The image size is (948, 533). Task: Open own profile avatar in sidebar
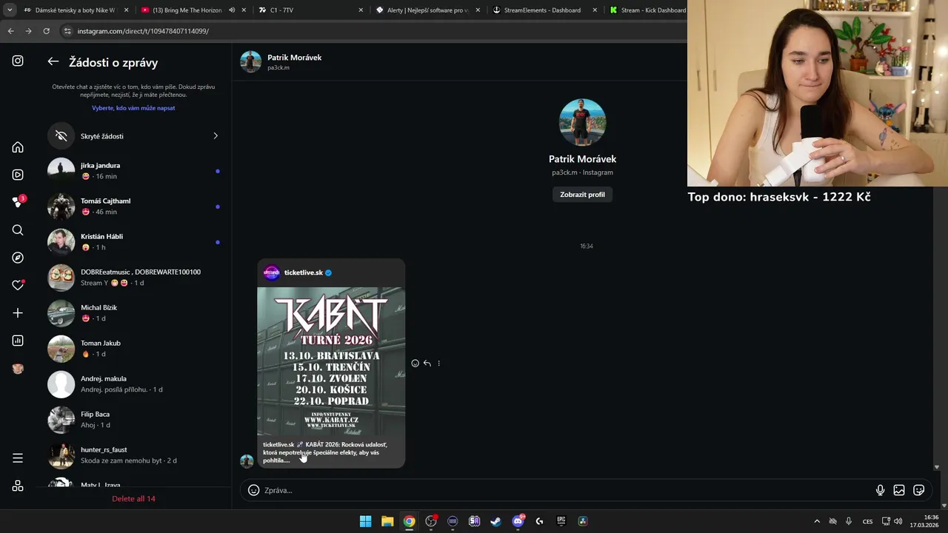[18, 369]
